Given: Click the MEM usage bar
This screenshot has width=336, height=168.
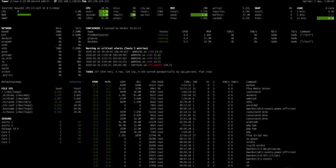Looking at the screenshot, I should pyautogui.click(x=24, y=15).
